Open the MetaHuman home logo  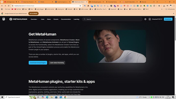[18, 19]
